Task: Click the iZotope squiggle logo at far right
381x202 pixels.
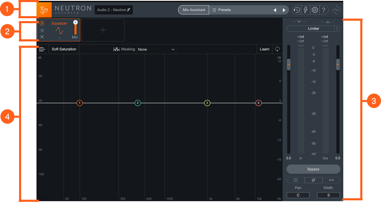Action: click(337, 10)
